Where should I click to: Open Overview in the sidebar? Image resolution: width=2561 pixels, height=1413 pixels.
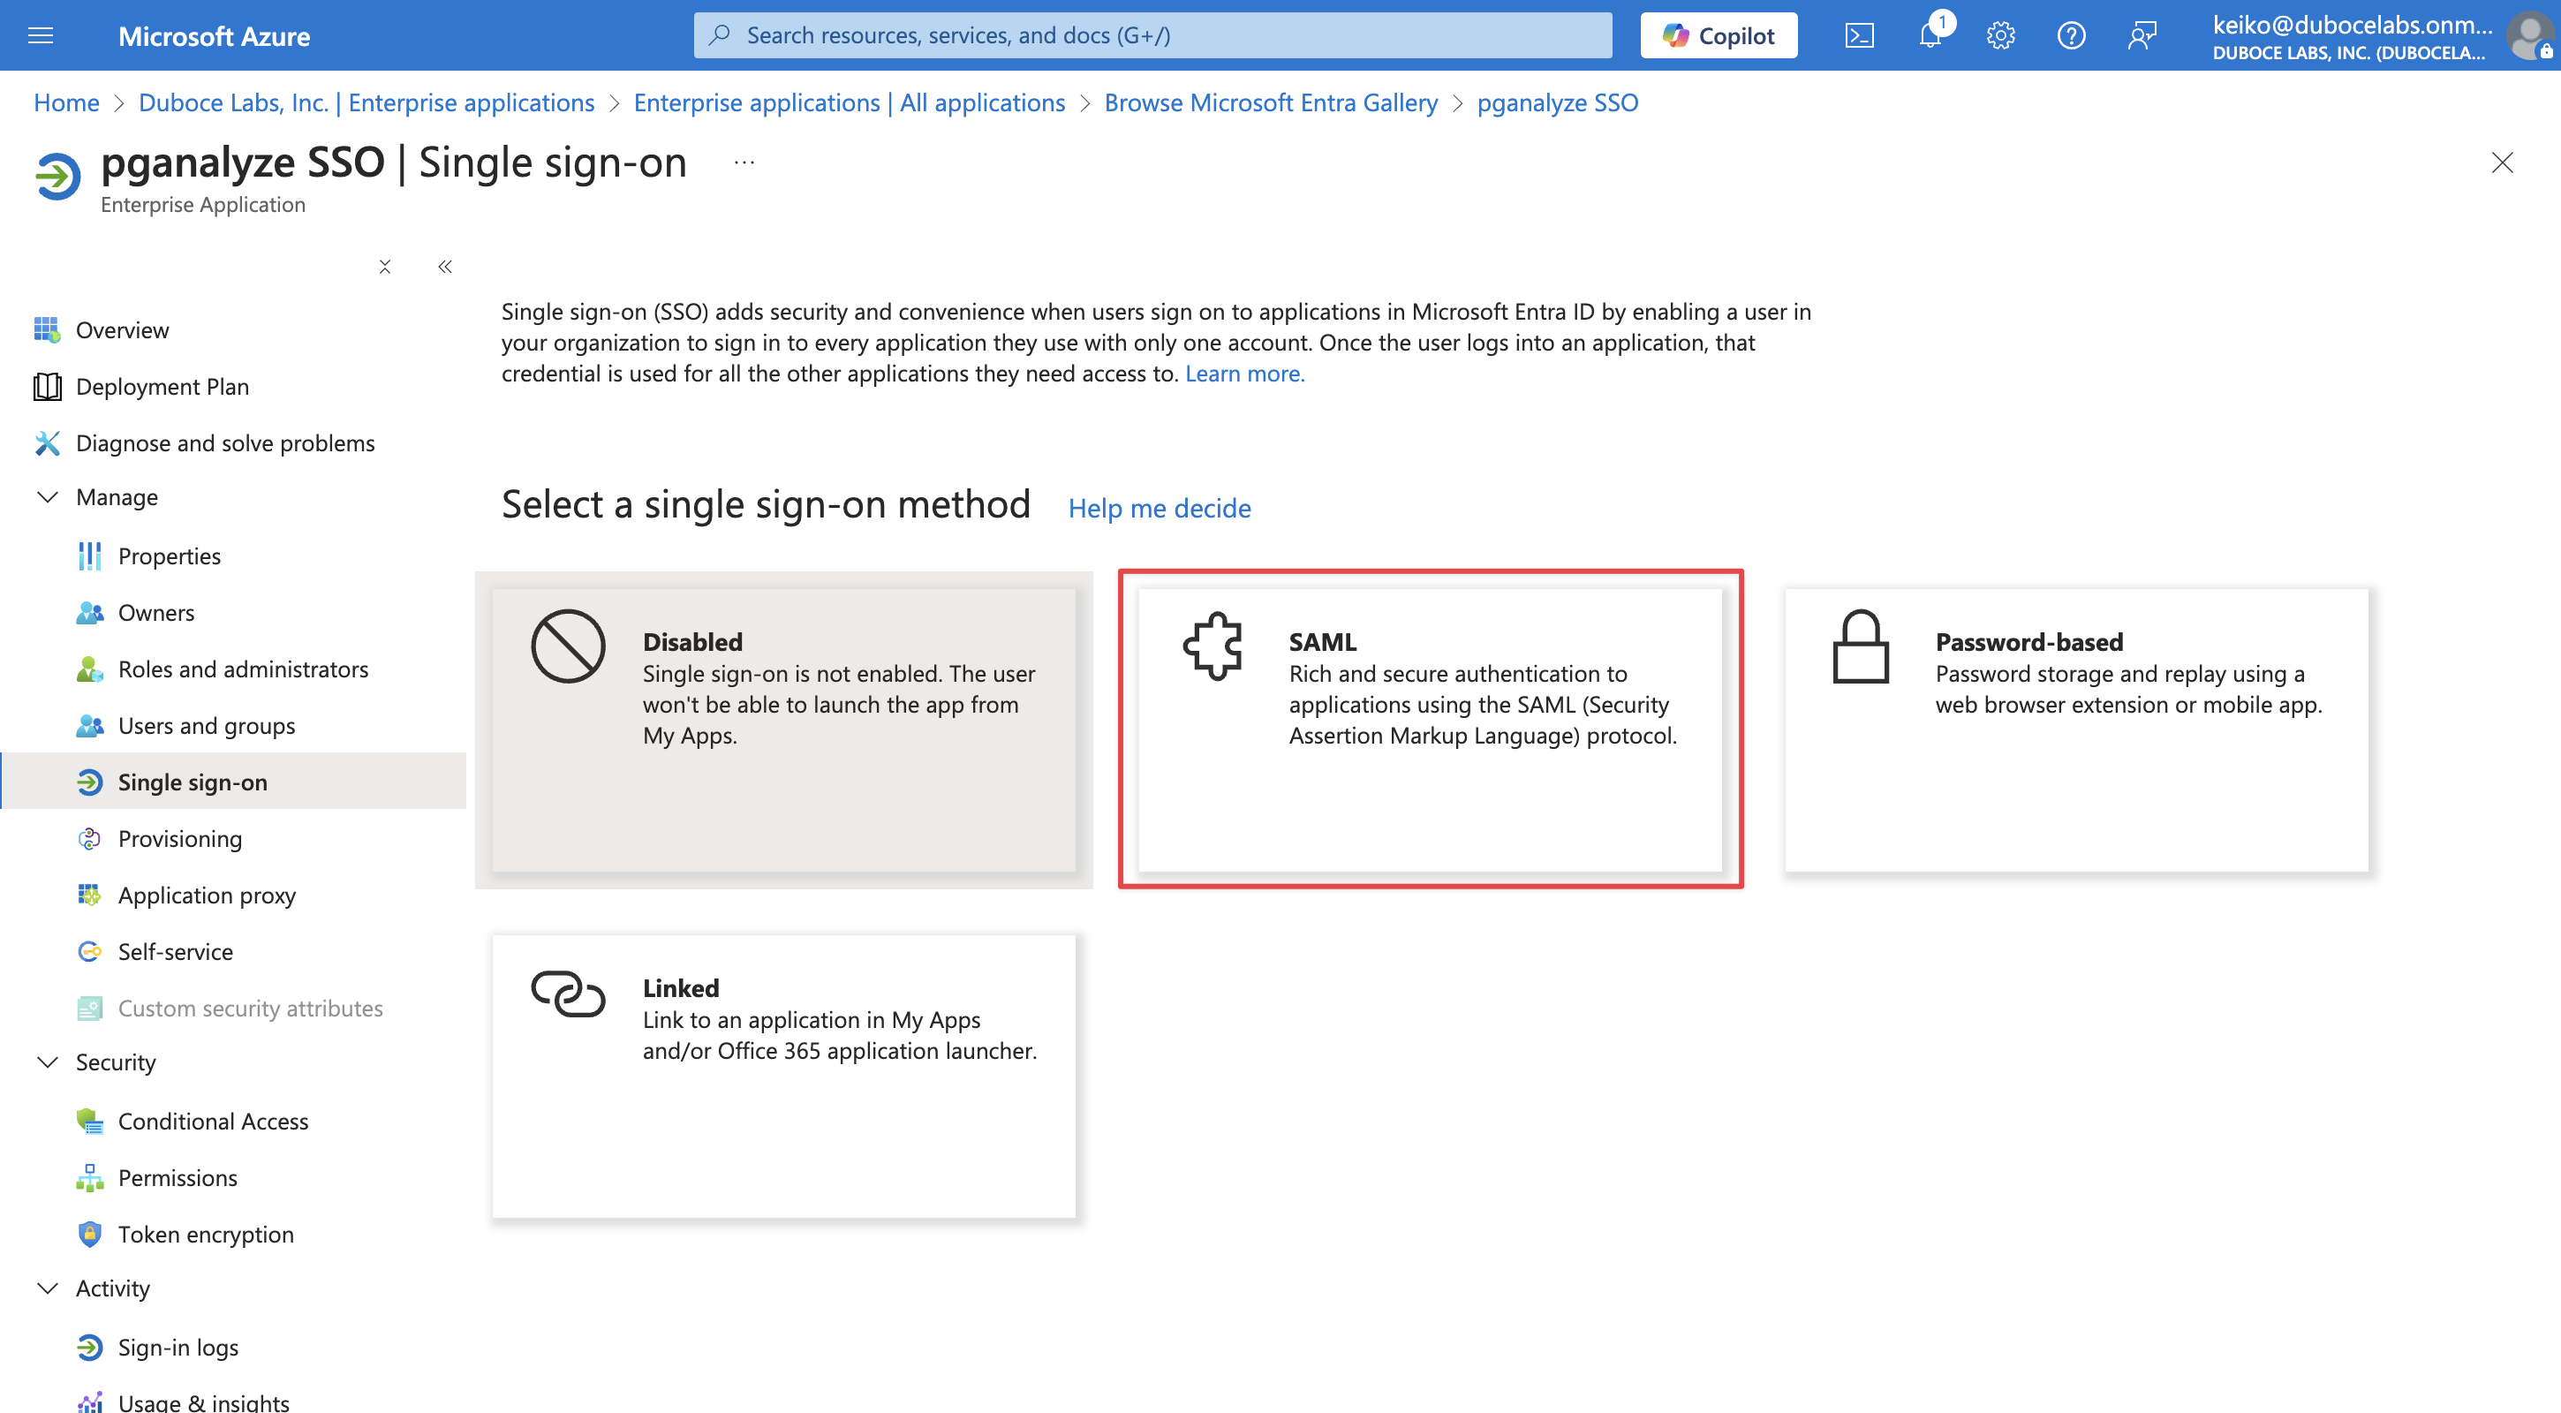click(x=121, y=330)
